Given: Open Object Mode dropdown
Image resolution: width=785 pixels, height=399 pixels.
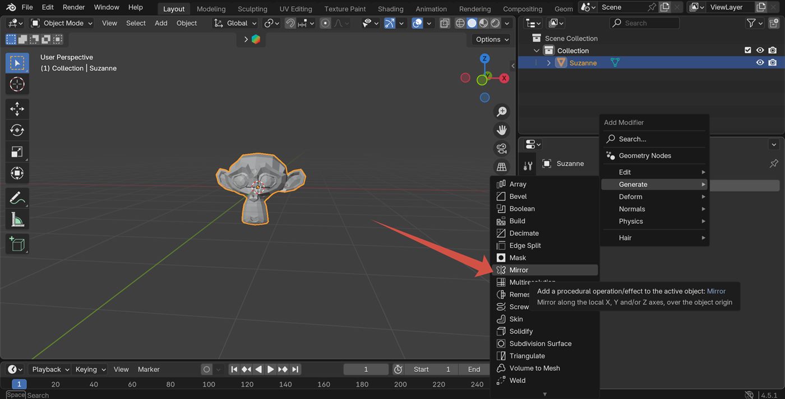Looking at the screenshot, I should 61,23.
